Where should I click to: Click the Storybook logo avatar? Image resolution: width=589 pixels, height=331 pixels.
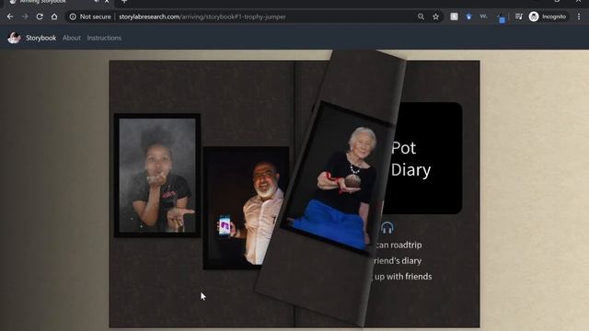(x=15, y=38)
